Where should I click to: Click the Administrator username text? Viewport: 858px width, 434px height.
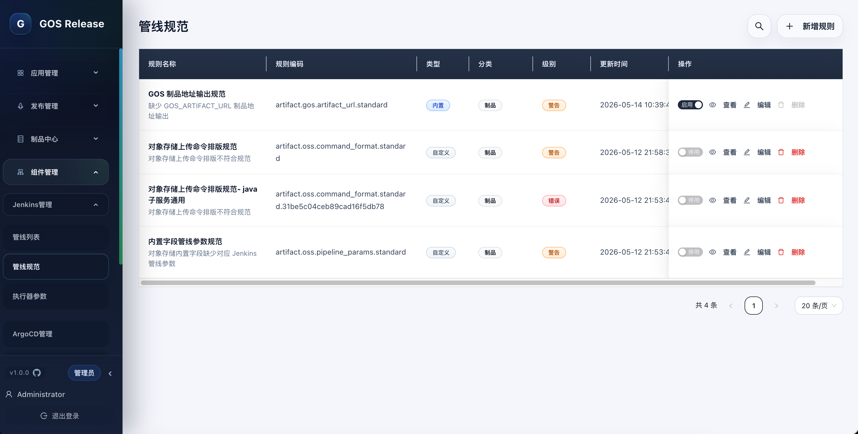(41, 394)
